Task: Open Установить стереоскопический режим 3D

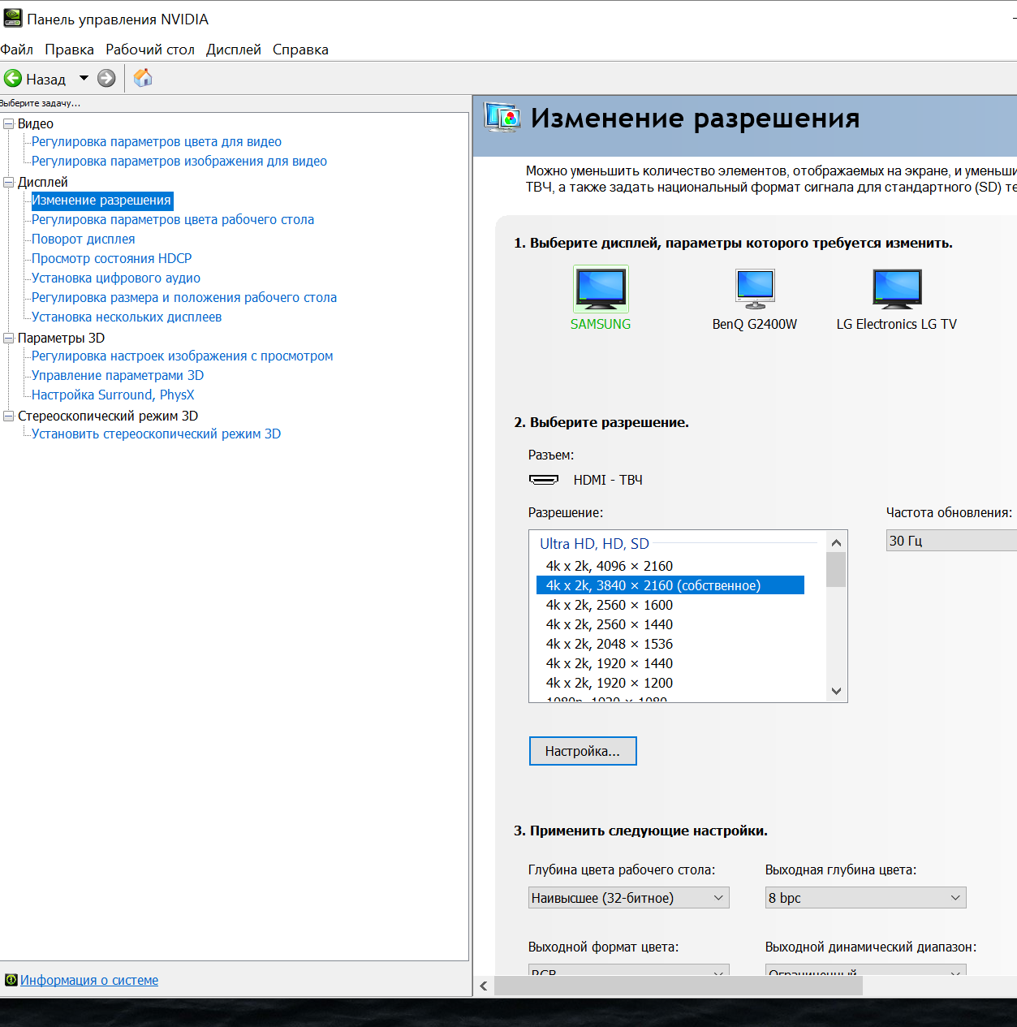Action: click(157, 434)
